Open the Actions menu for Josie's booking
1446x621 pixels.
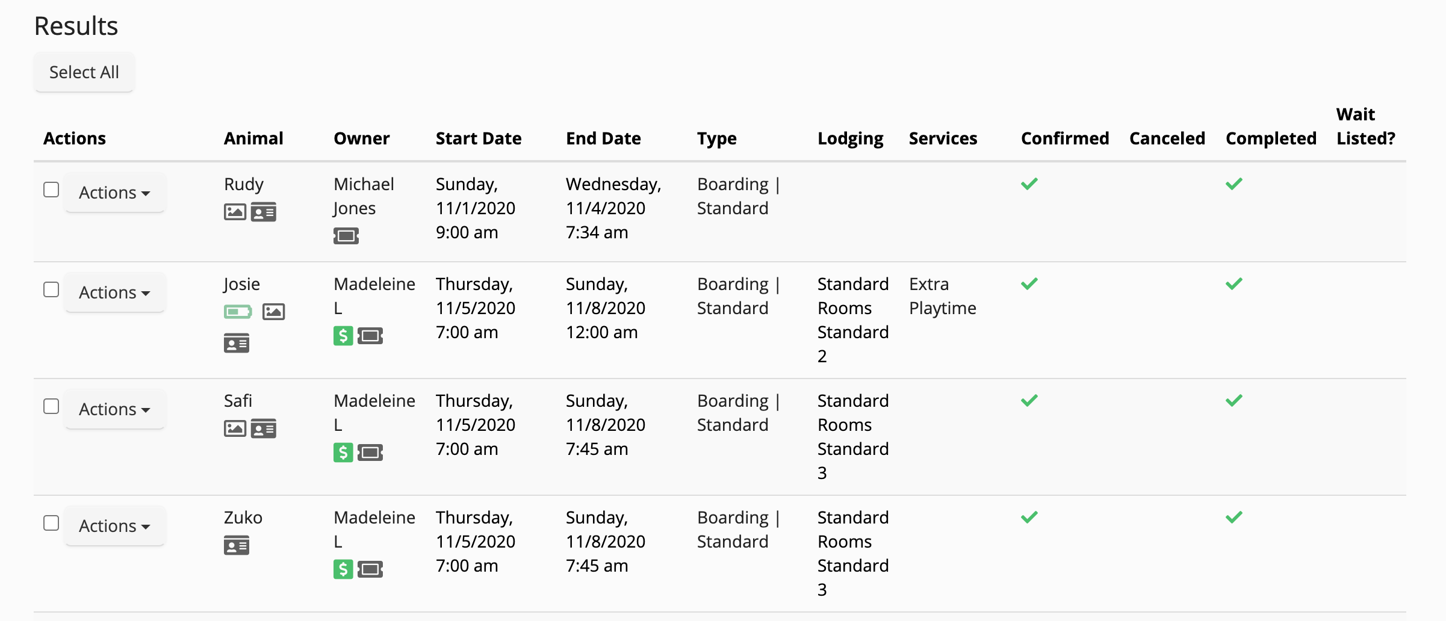pyautogui.click(x=114, y=292)
